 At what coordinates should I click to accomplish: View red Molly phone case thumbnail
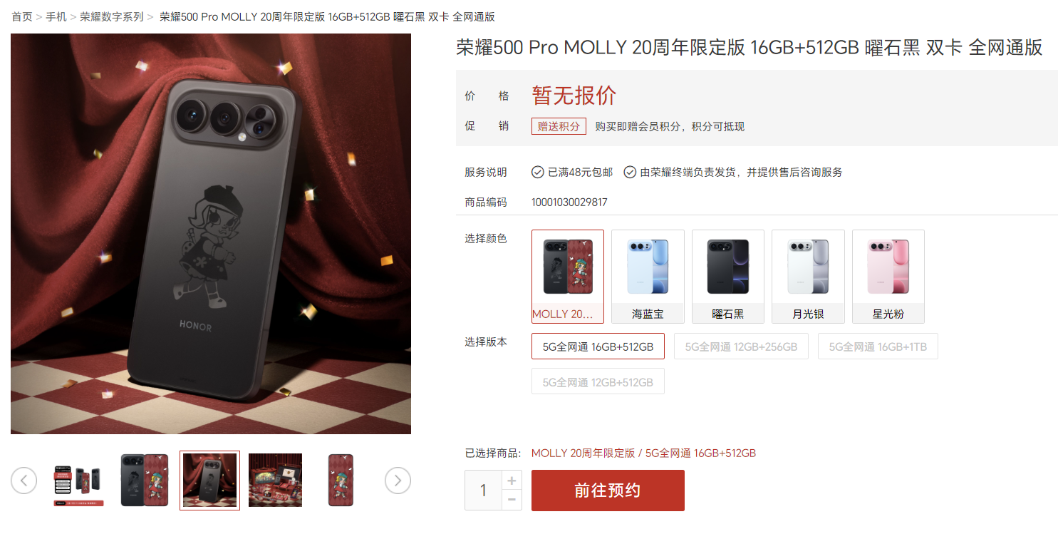coord(341,481)
